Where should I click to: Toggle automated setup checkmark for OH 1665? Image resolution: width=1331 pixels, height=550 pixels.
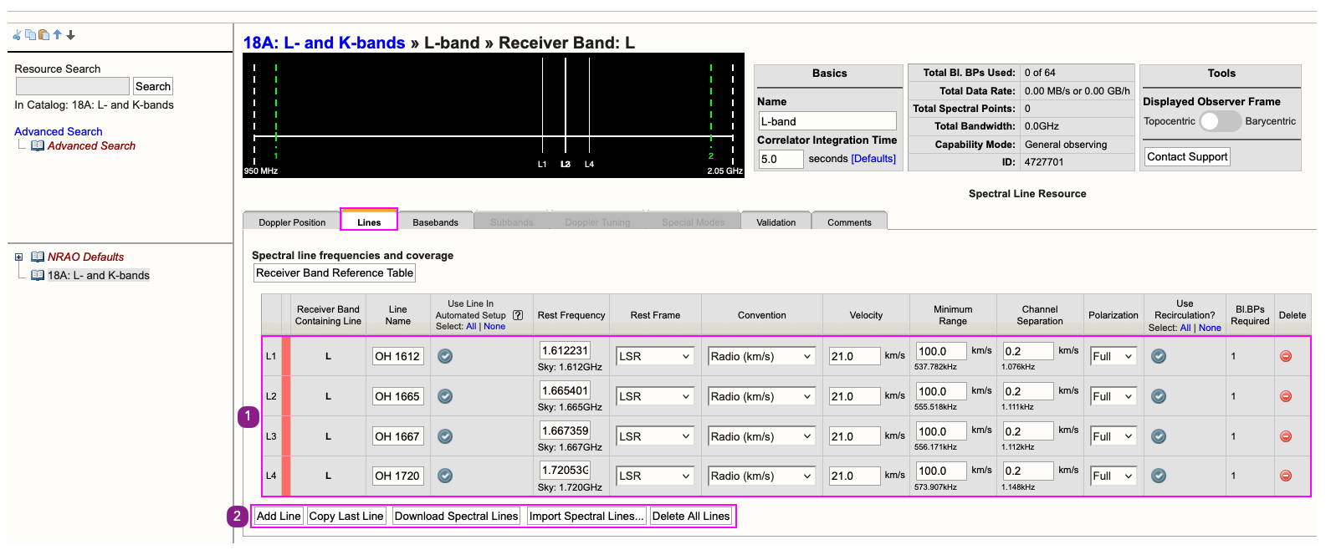pyautogui.click(x=445, y=396)
